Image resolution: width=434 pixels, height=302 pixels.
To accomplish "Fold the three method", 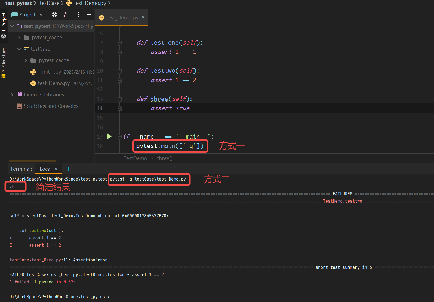I will (x=119, y=99).
